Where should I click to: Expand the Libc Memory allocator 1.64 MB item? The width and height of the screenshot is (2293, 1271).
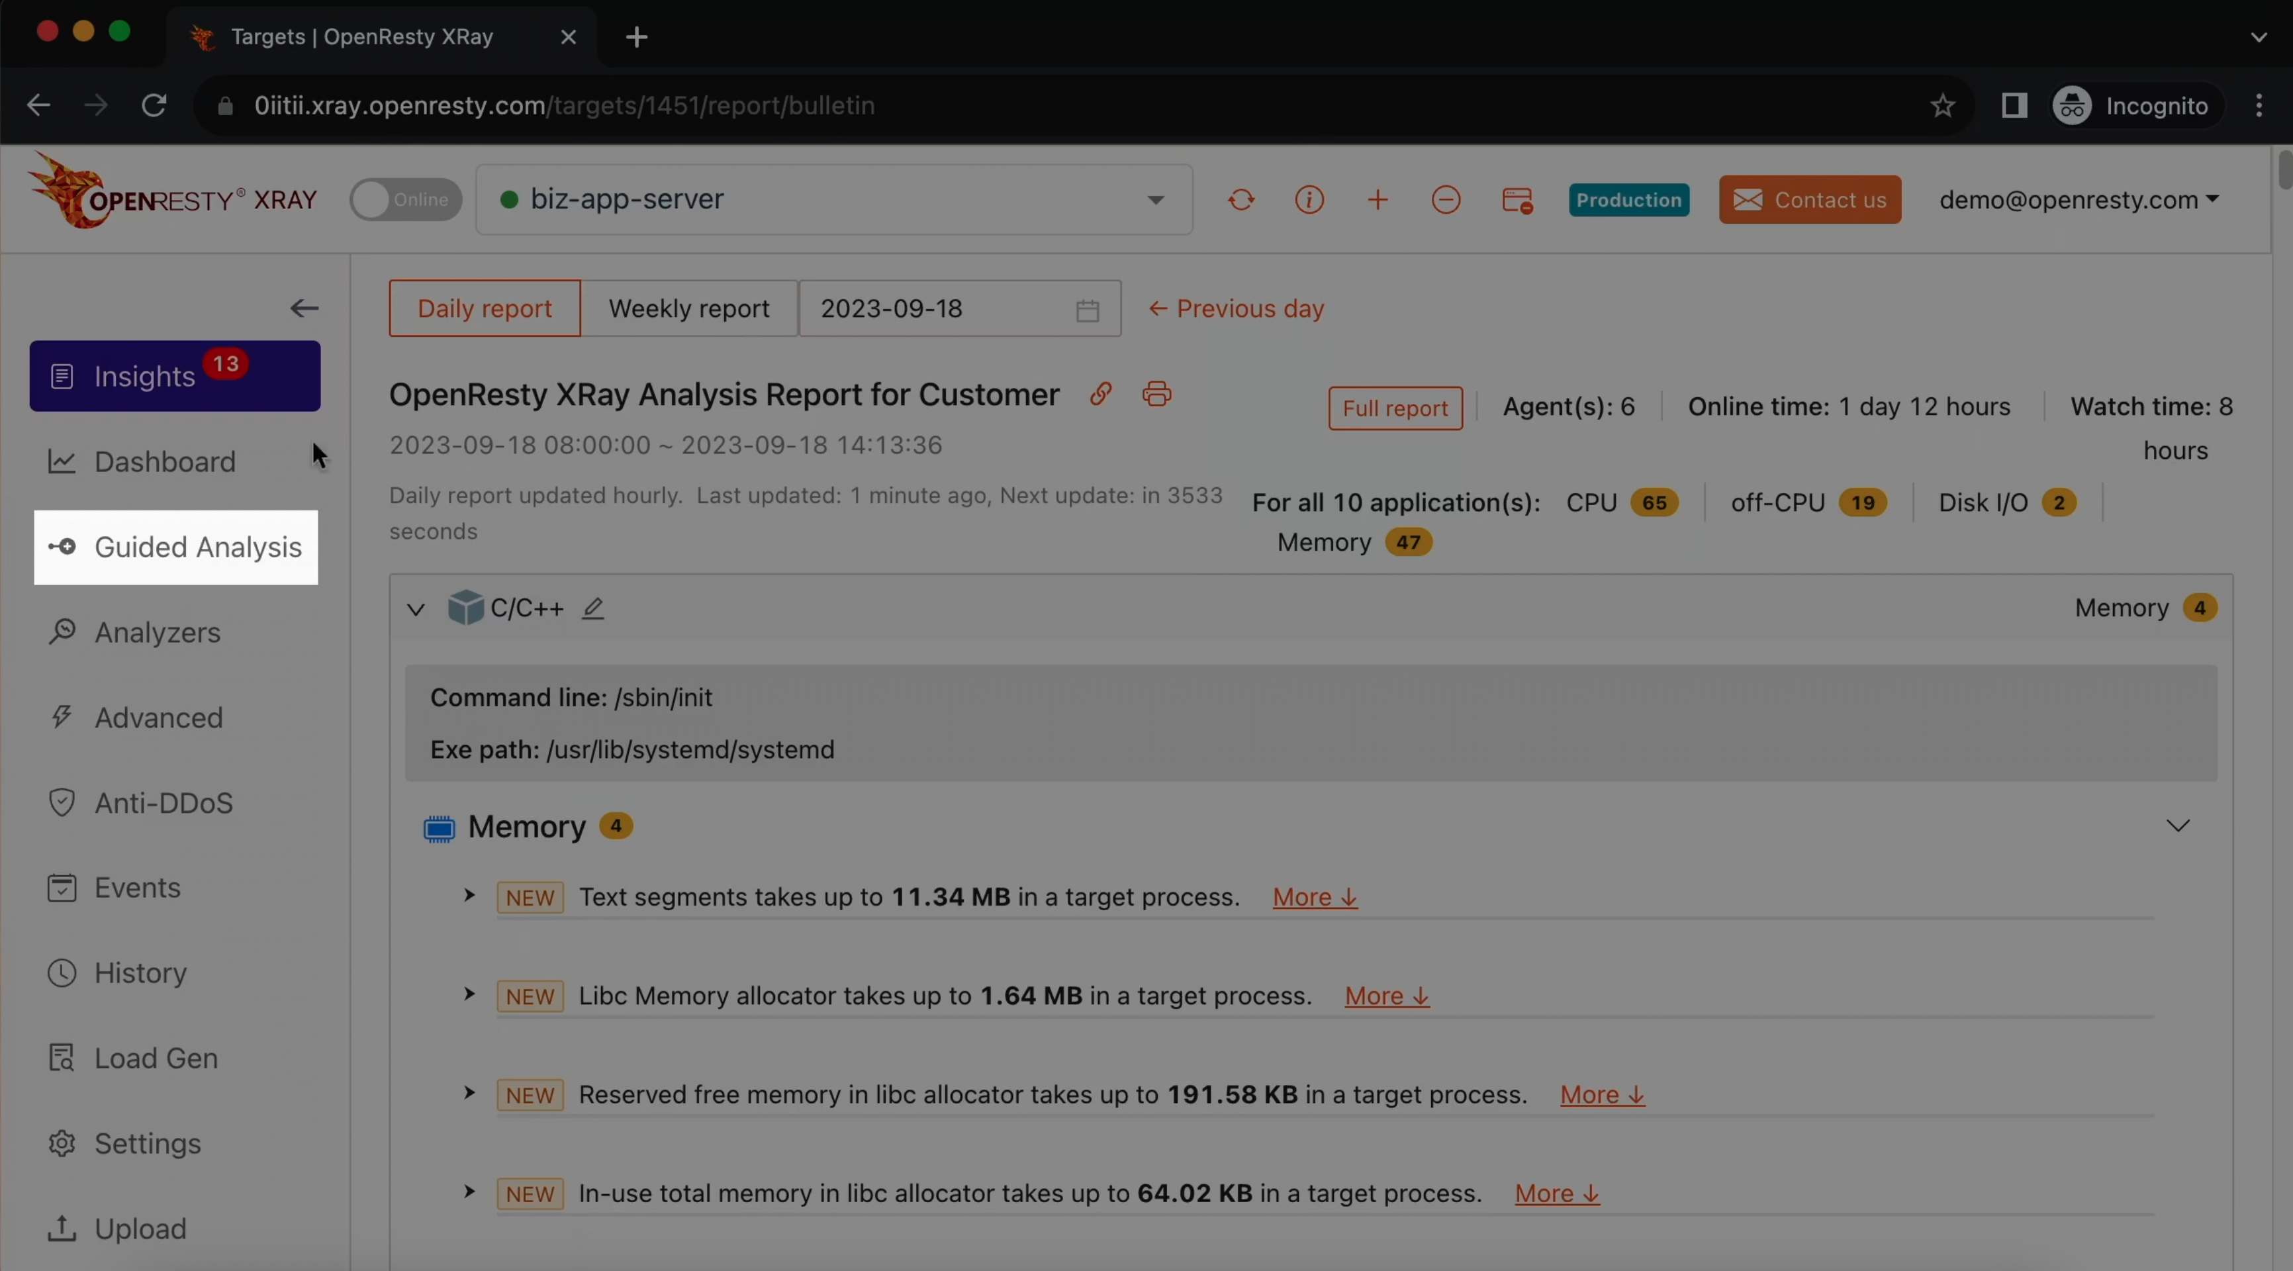(469, 994)
